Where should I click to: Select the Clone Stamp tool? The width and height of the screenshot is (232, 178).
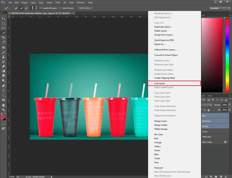click(x=3, y=57)
